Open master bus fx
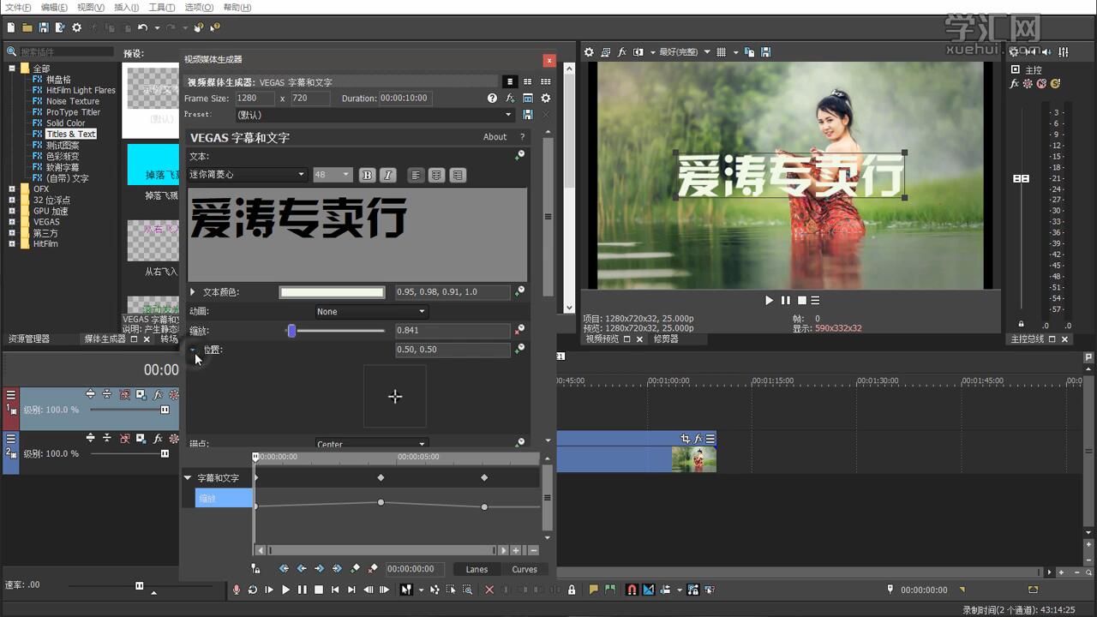The image size is (1097, 617). click(1015, 84)
